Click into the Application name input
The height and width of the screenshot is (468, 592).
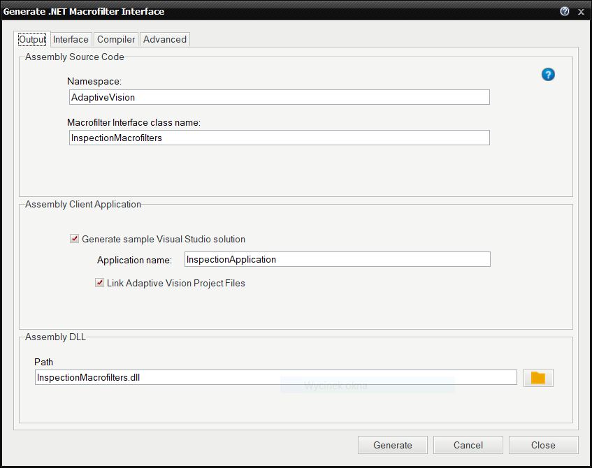337,259
